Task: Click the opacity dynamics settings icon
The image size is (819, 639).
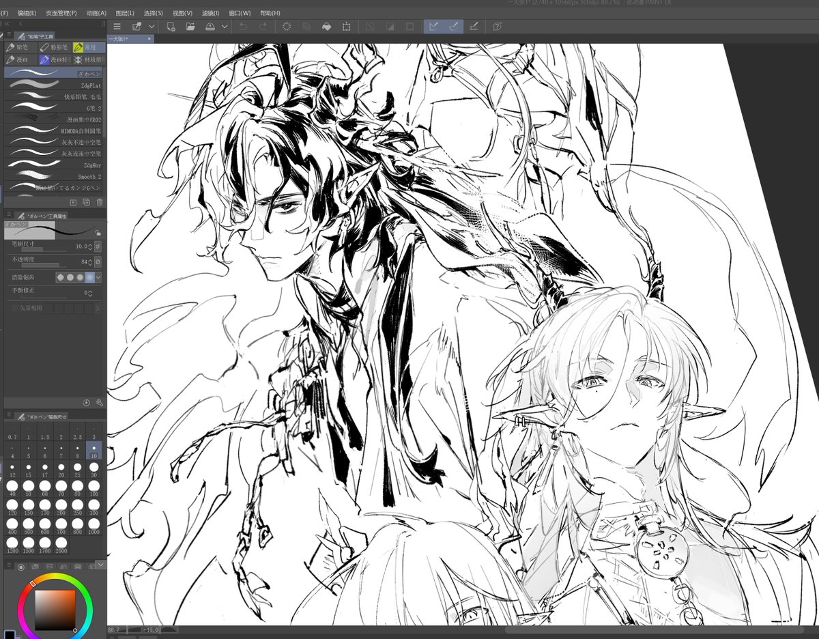Action: 98,262
